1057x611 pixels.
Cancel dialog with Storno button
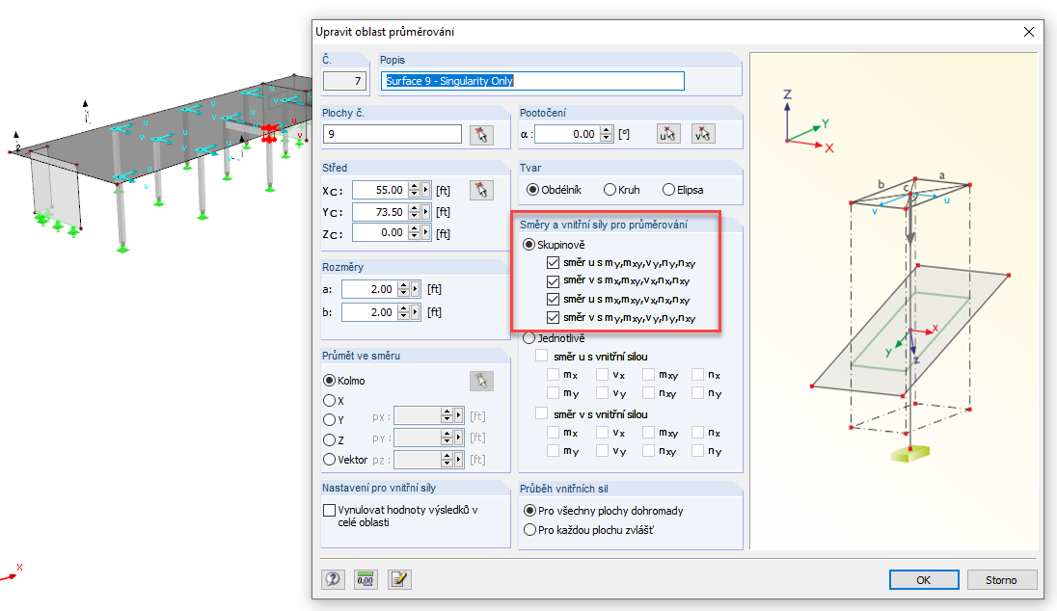point(1001,580)
